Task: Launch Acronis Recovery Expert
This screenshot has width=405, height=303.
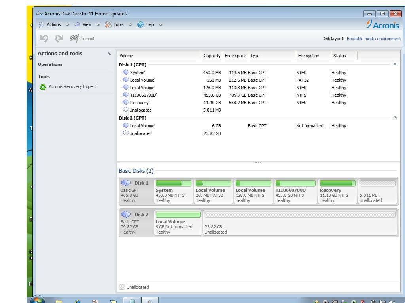Action: (x=72, y=86)
